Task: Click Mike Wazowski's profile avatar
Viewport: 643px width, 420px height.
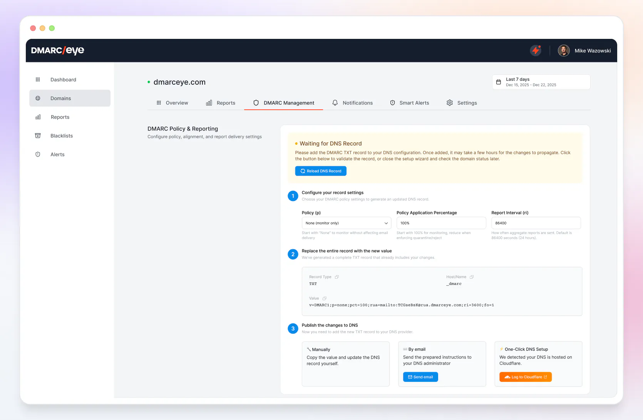Action: tap(564, 50)
